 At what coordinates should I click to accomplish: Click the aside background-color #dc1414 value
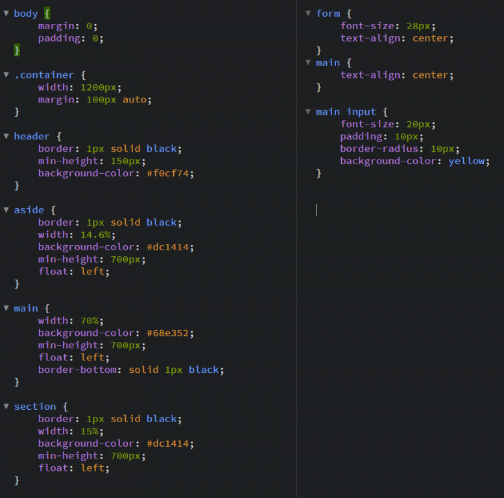[x=168, y=247]
